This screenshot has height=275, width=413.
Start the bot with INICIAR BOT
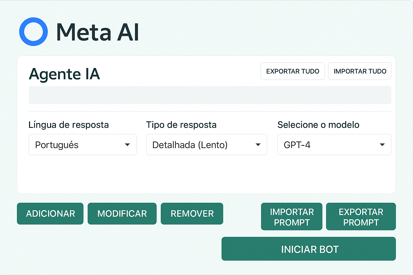309,249
